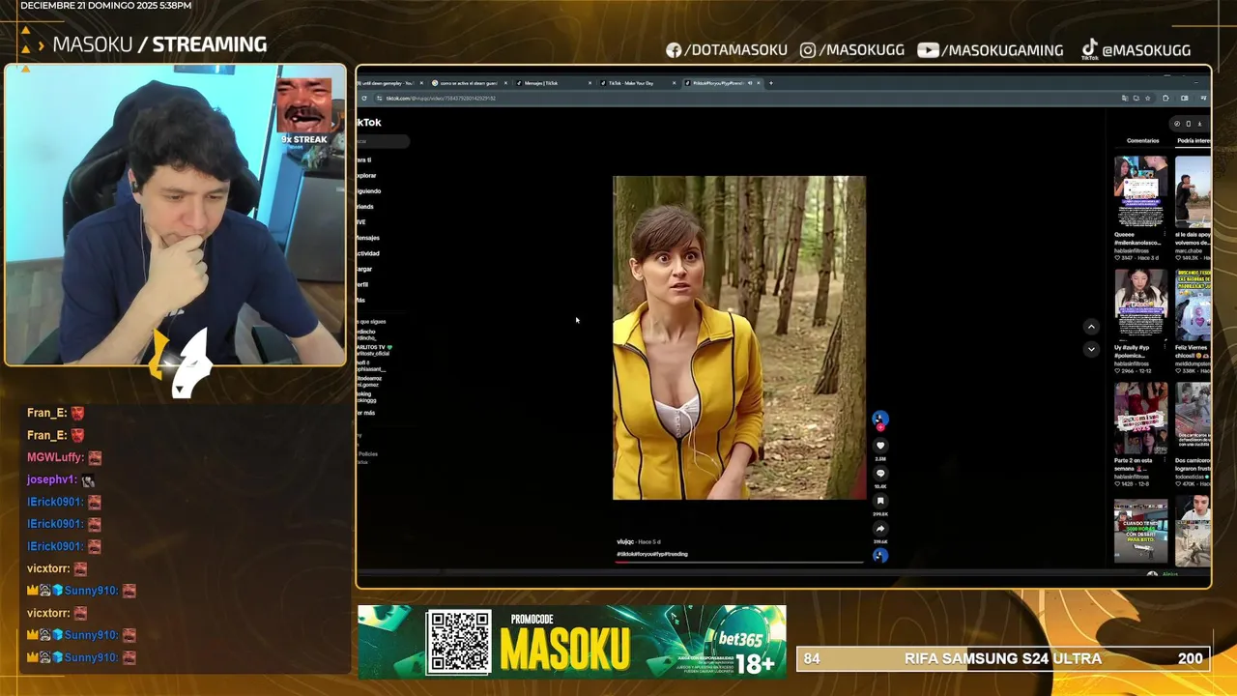This screenshot has height=696, width=1237.
Task: Mute audio icon on active browser tab
Action: (750, 83)
